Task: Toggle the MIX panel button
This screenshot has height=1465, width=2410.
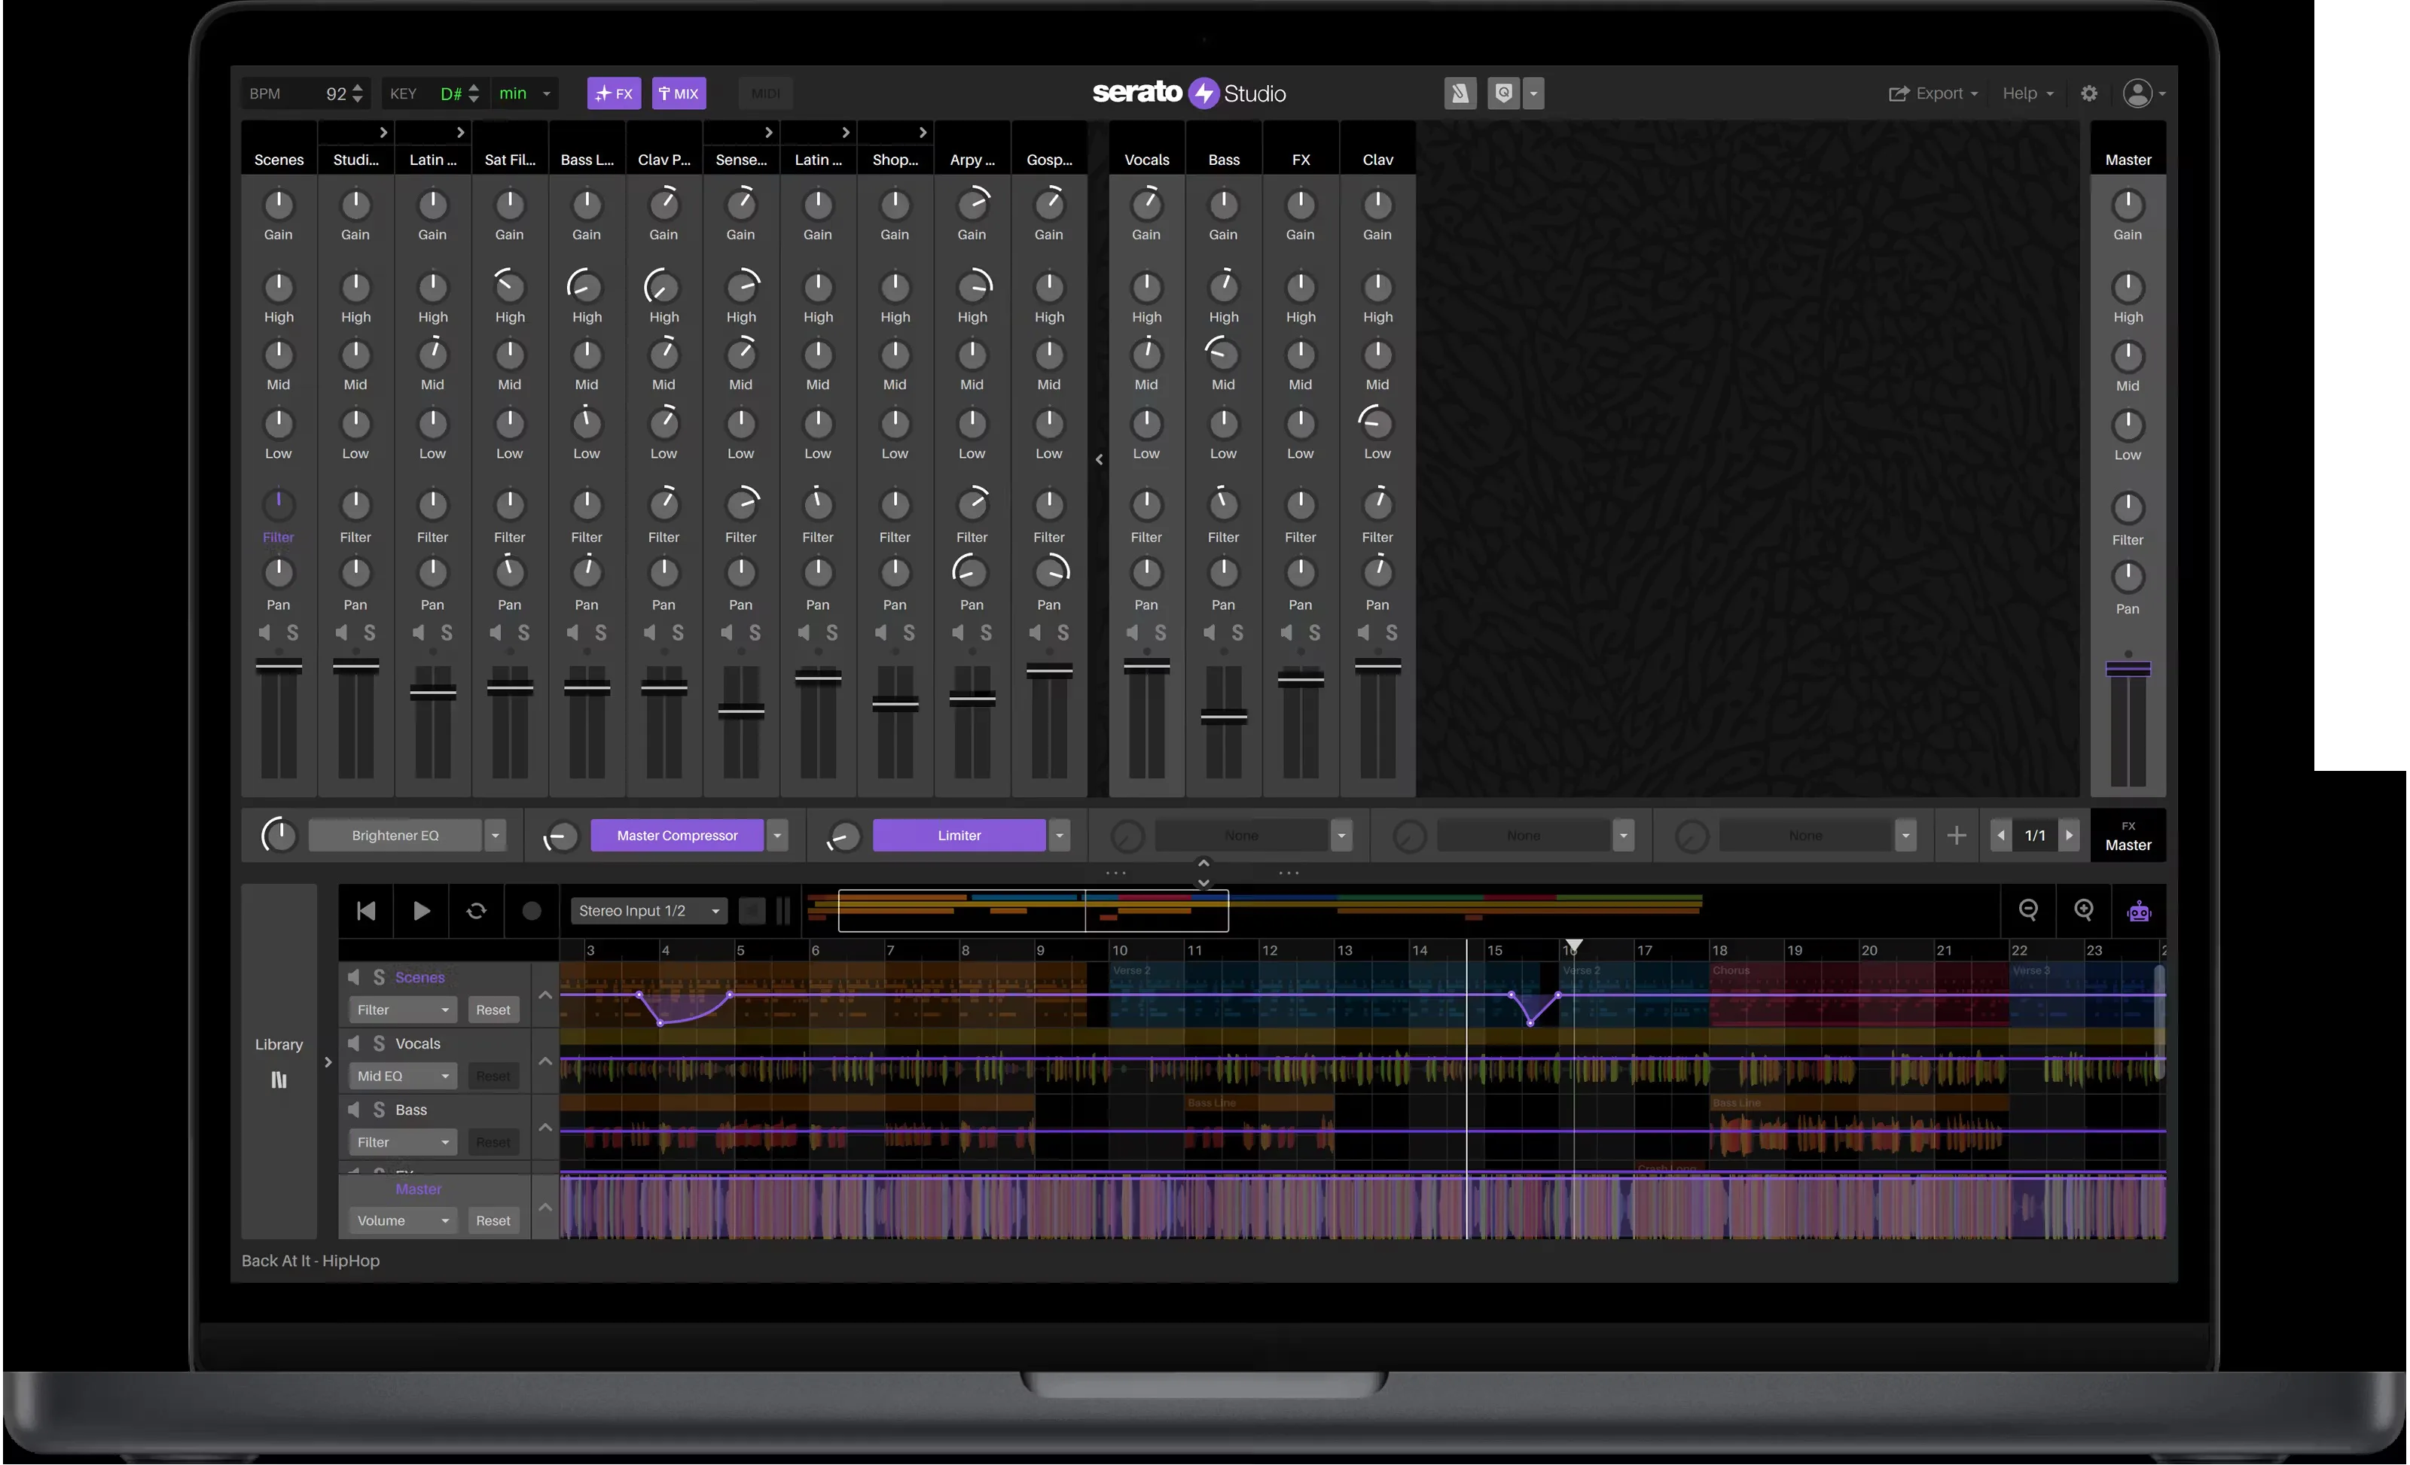Action: point(679,94)
